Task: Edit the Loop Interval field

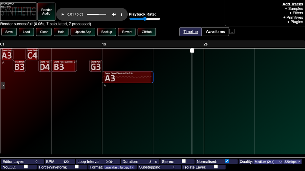Action: 110,162
